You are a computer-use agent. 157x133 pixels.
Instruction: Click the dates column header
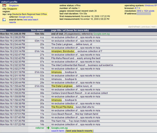(x=4, y=30)
